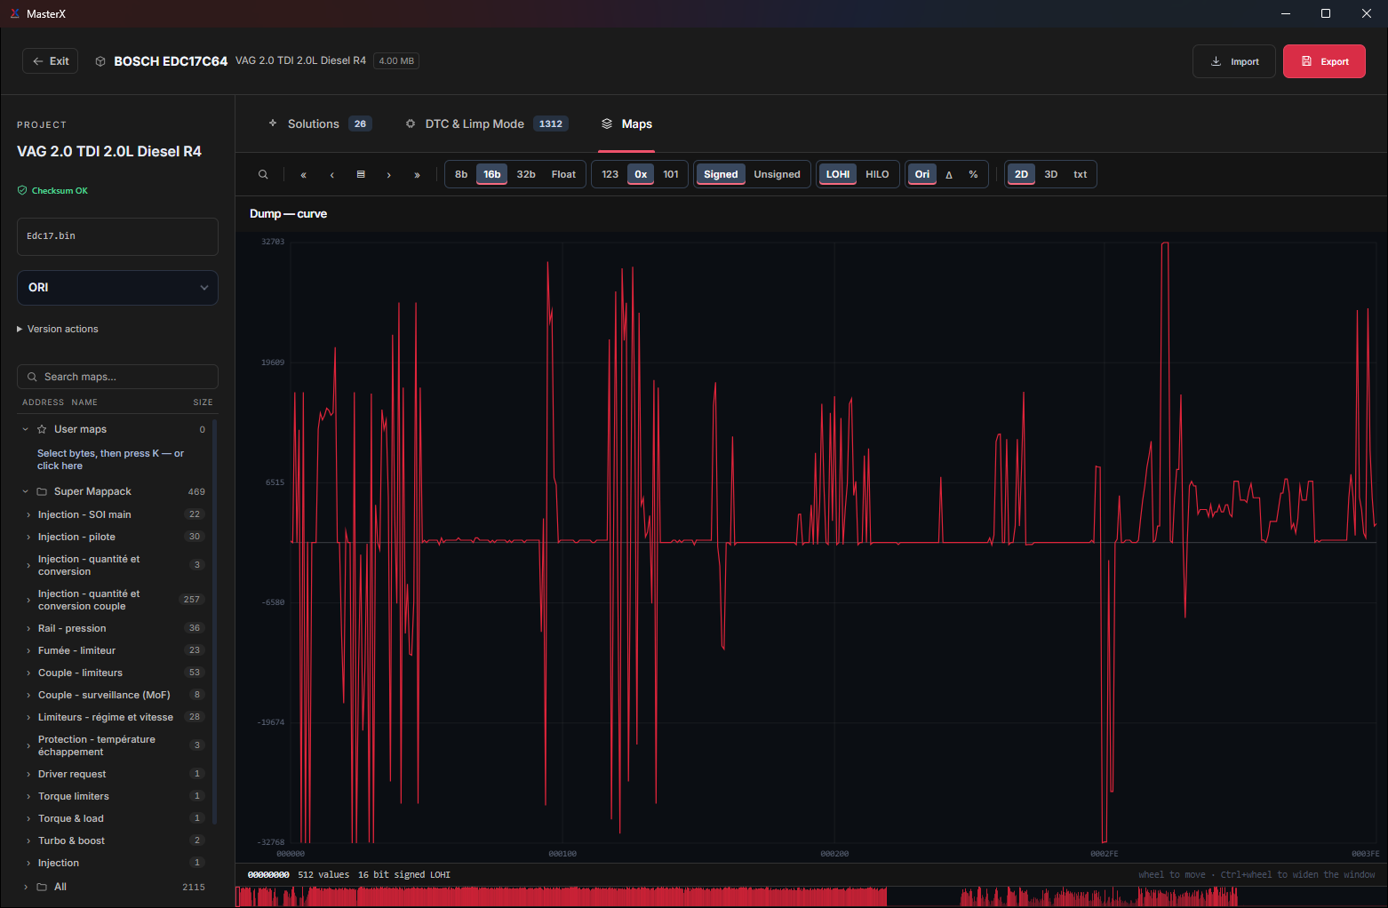
Task: Show Ori original values
Action: (x=922, y=174)
